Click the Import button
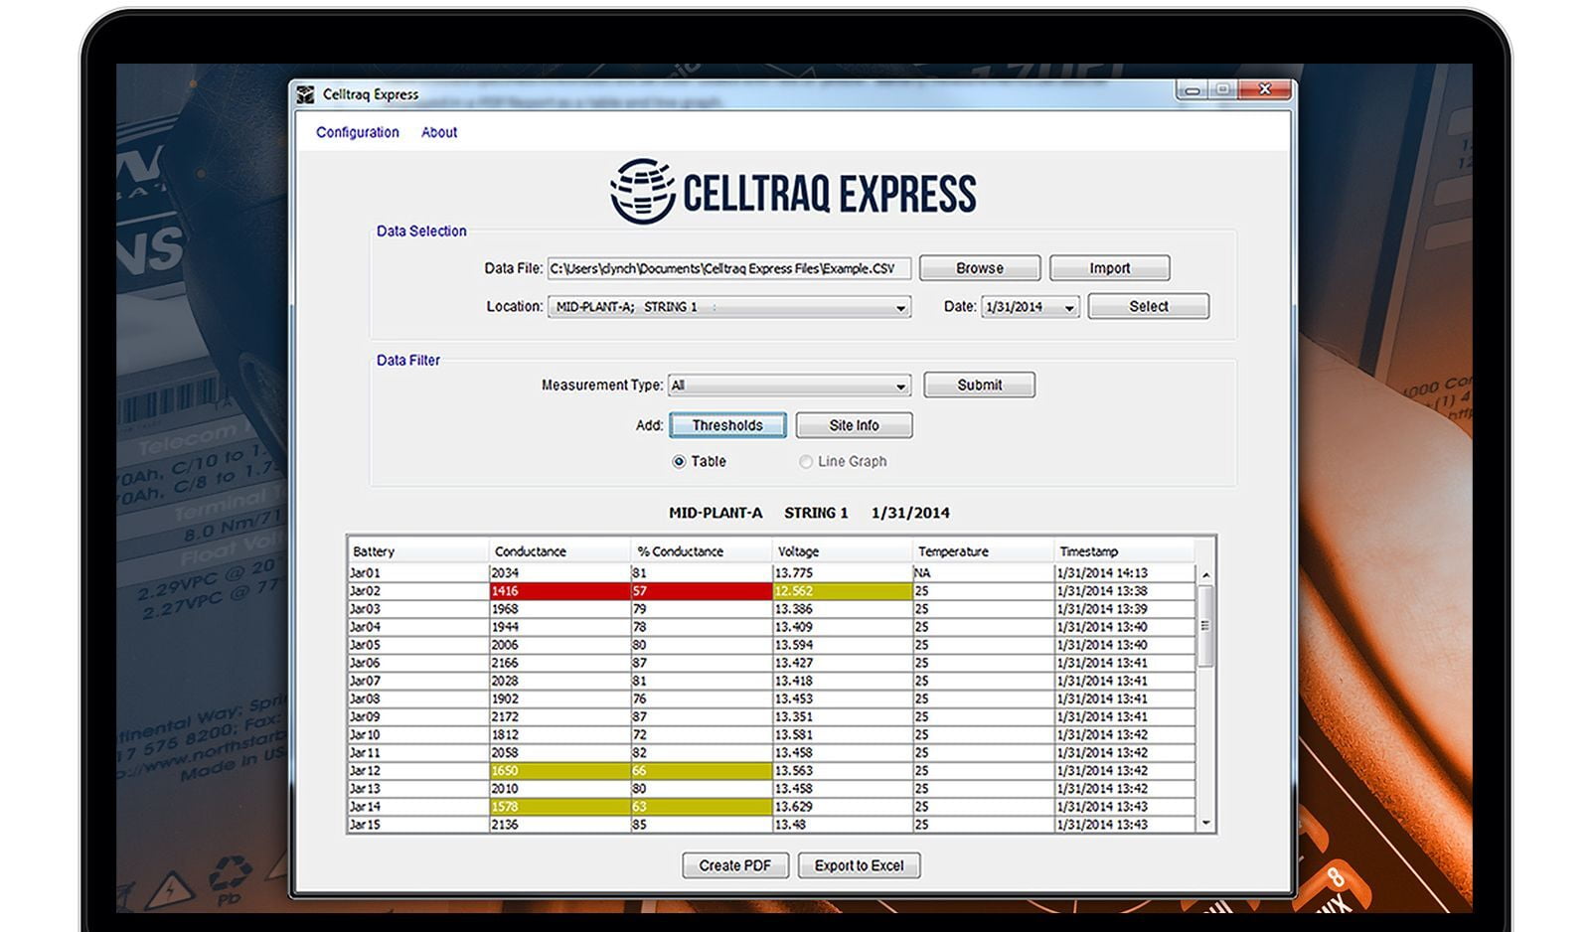 [x=1109, y=268]
